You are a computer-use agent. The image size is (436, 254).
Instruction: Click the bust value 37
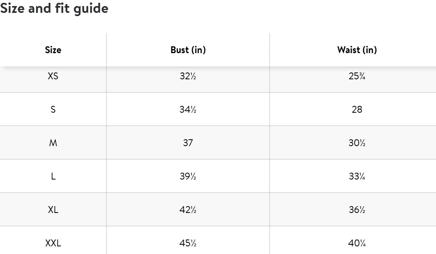[x=188, y=143]
